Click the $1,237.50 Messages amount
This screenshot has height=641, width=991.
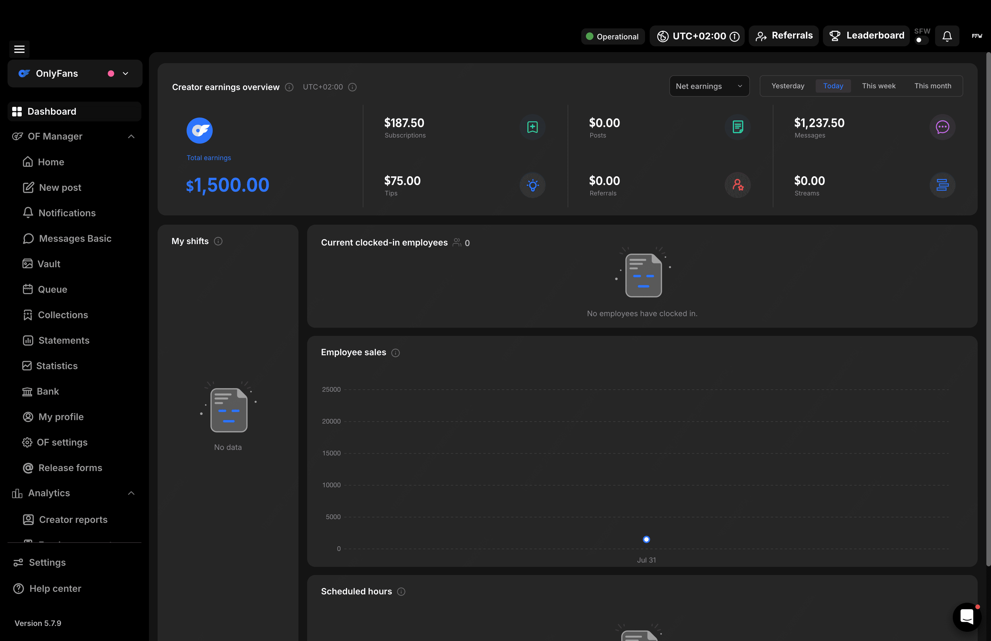pos(819,123)
